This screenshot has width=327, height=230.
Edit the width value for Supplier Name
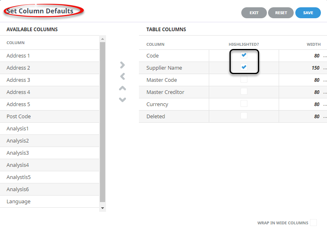click(x=315, y=68)
